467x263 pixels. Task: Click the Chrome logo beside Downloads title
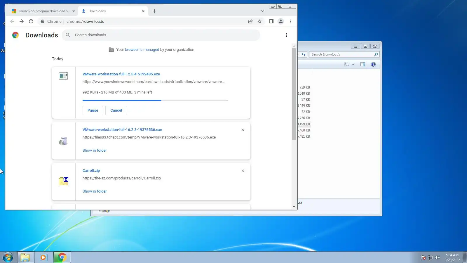(x=15, y=35)
